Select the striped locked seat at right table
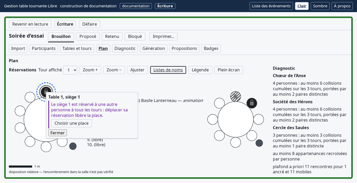The width and height of the screenshot is (357, 183). 235,96
